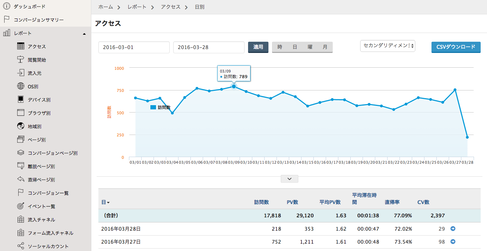Click the 訪問数 legend color swatch
The height and width of the screenshot is (251, 487).
point(153,107)
